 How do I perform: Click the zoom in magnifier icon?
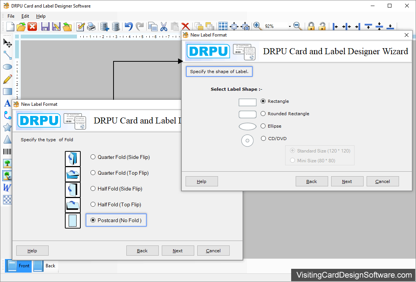(257, 26)
